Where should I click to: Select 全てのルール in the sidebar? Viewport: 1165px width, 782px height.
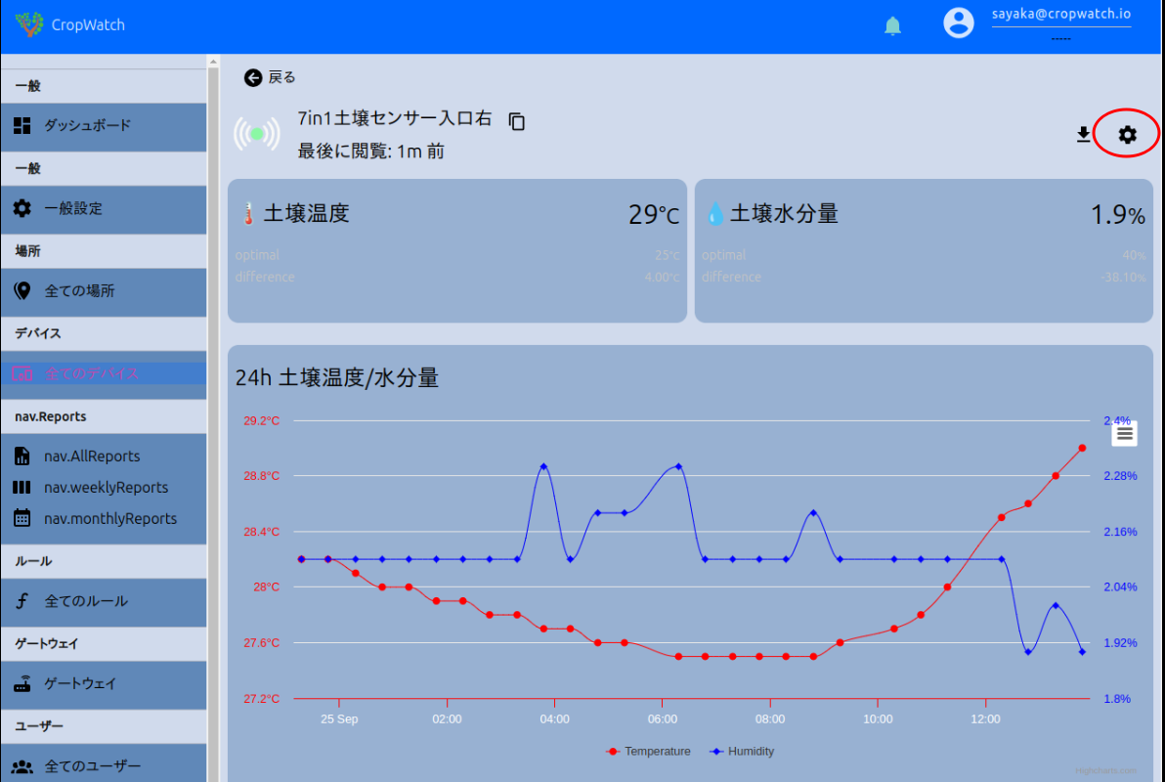click(86, 601)
